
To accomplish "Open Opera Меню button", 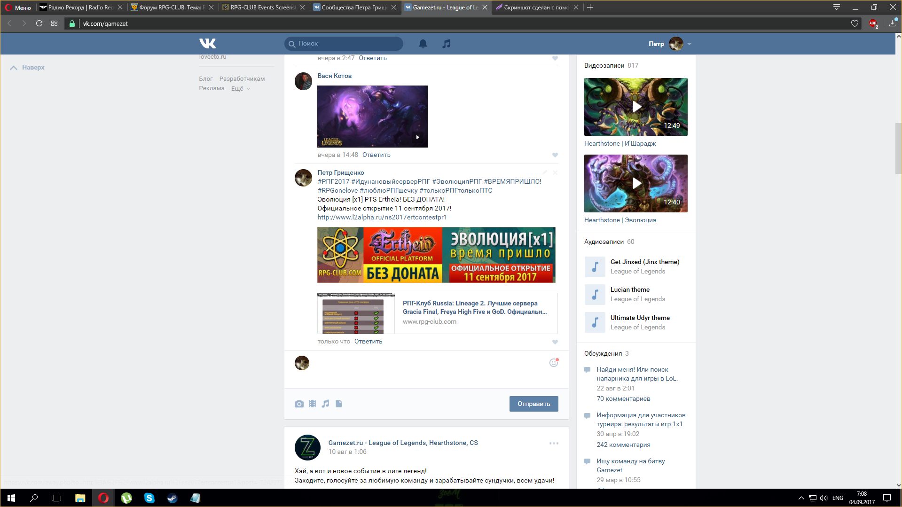I will (18, 8).
